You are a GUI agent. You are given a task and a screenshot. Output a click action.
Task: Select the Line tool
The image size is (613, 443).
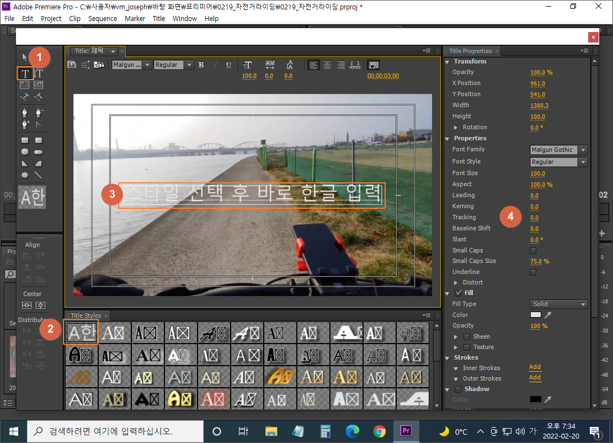pos(38,175)
